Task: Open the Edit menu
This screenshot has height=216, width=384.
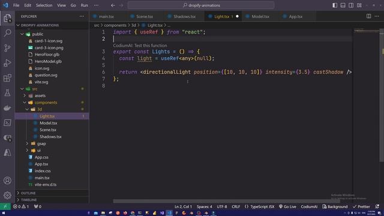Action: (x=28, y=5)
